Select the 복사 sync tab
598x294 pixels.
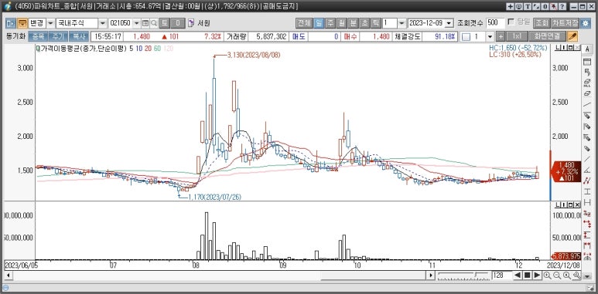click(x=79, y=36)
